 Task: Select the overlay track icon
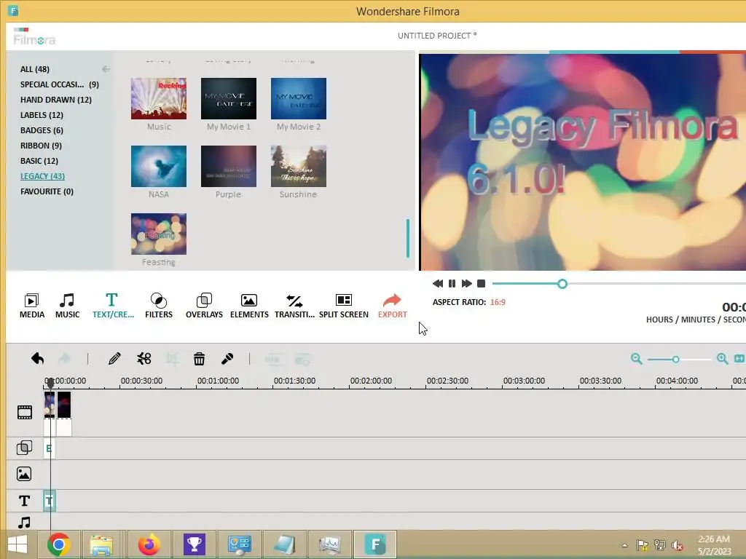pyautogui.click(x=24, y=448)
